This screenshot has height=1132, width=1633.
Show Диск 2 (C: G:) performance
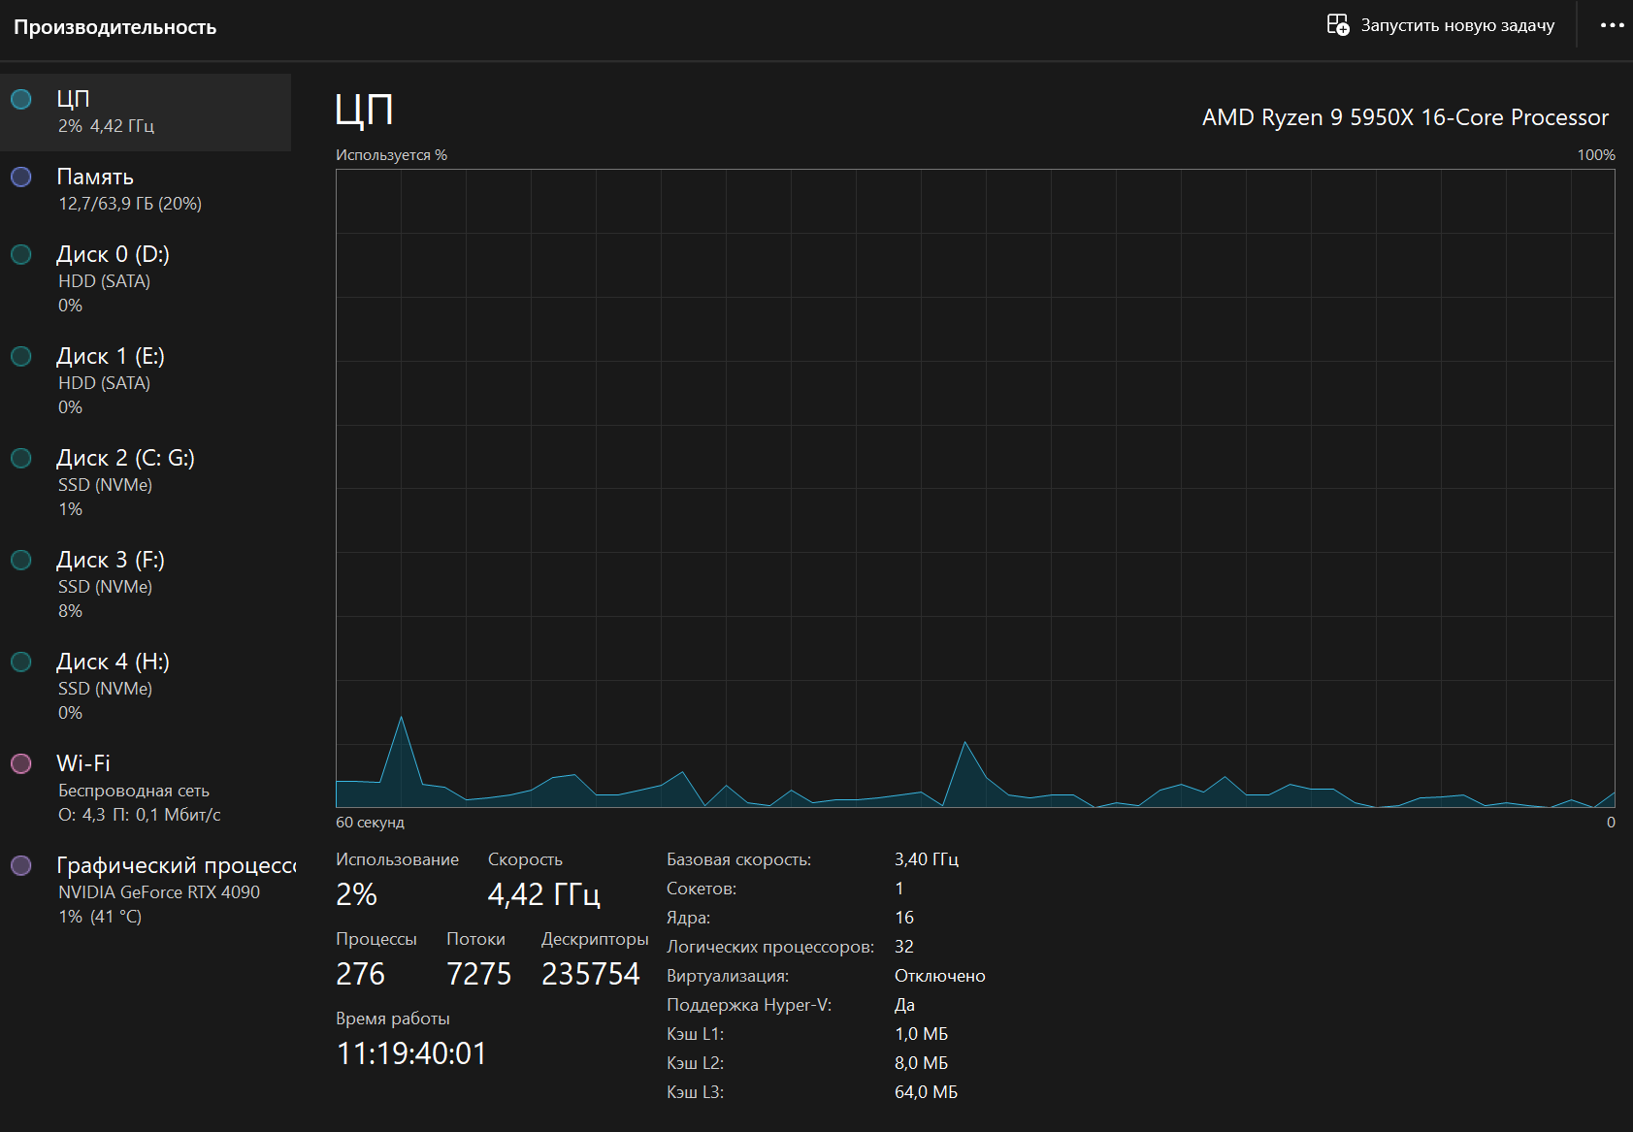coord(146,483)
